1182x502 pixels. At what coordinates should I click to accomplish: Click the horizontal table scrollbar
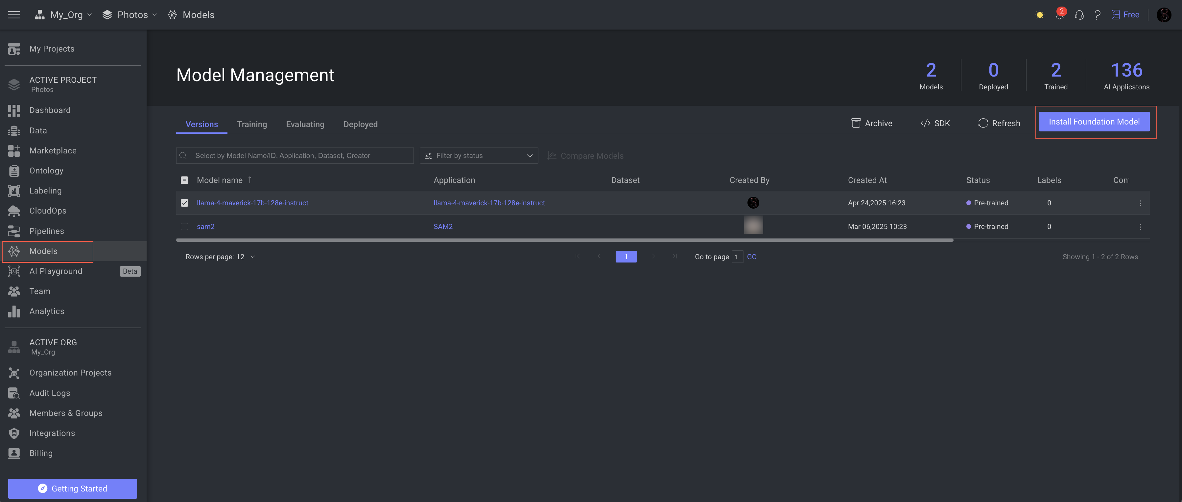(x=564, y=240)
